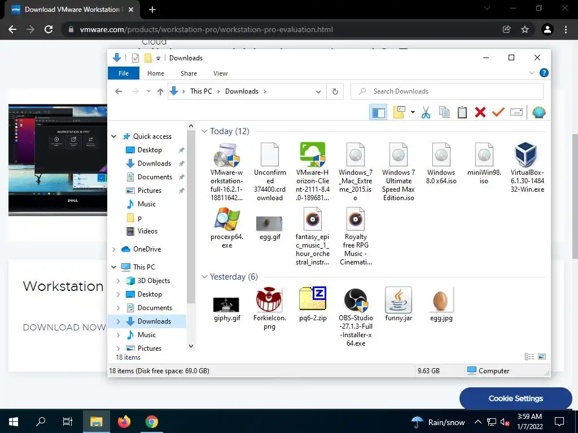Screen dimensions: 578x433
Task: Click the Explorer Help question mark icon
Action: [544, 73]
